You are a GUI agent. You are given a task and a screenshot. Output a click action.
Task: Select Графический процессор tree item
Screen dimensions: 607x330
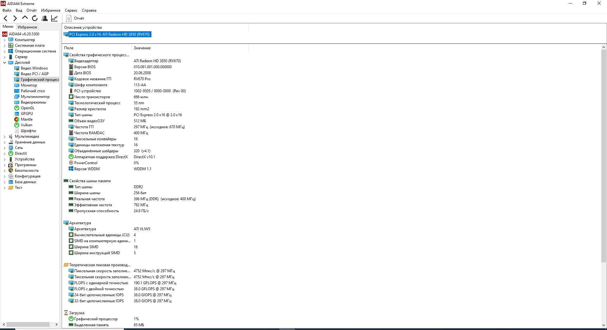pyautogui.click(x=37, y=80)
